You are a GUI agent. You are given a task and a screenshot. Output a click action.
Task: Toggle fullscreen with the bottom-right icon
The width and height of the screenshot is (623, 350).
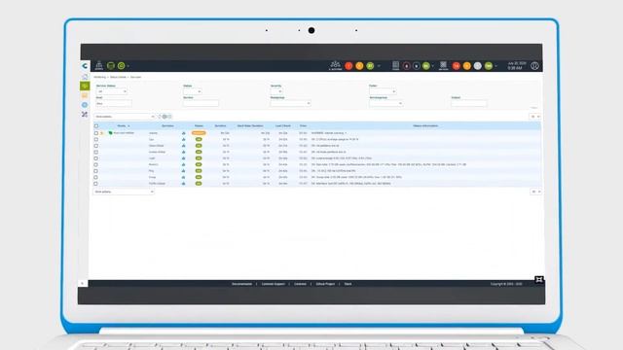(539, 280)
